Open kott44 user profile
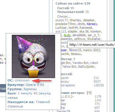 (73, 28)
